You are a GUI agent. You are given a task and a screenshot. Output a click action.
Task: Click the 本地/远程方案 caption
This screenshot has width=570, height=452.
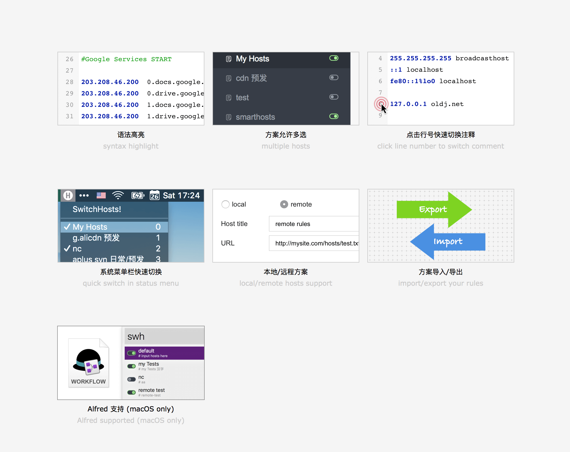pyautogui.click(x=286, y=272)
